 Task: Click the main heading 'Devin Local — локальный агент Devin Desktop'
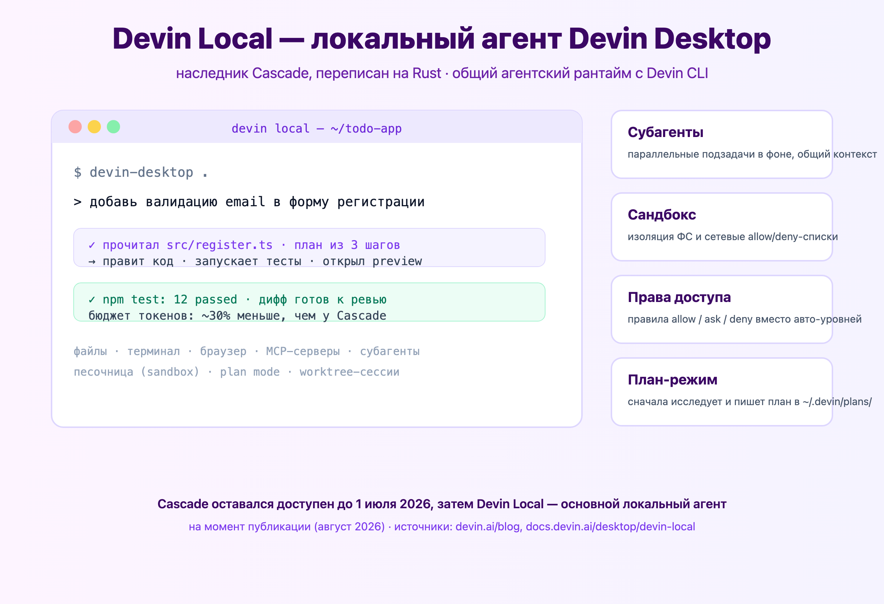[442, 38]
